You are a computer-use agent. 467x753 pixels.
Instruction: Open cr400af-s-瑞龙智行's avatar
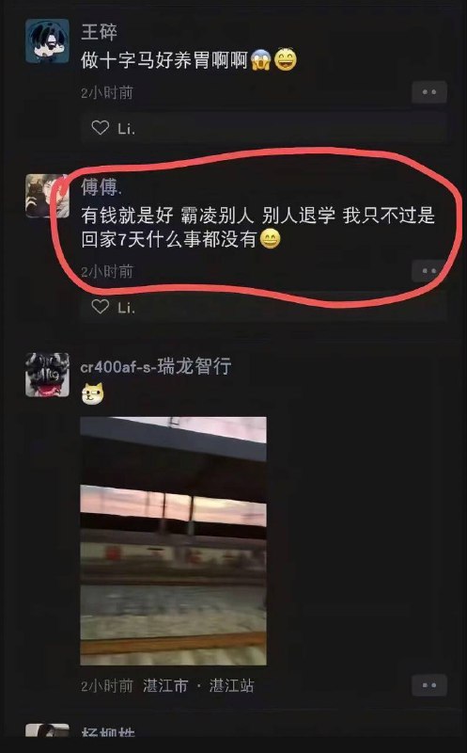(x=47, y=375)
